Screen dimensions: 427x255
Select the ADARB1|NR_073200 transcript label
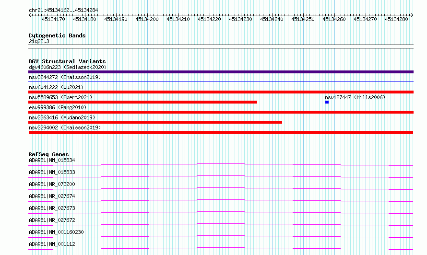point(52,184)
